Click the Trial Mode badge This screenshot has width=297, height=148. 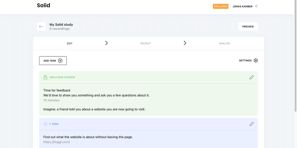coord(220,6)
